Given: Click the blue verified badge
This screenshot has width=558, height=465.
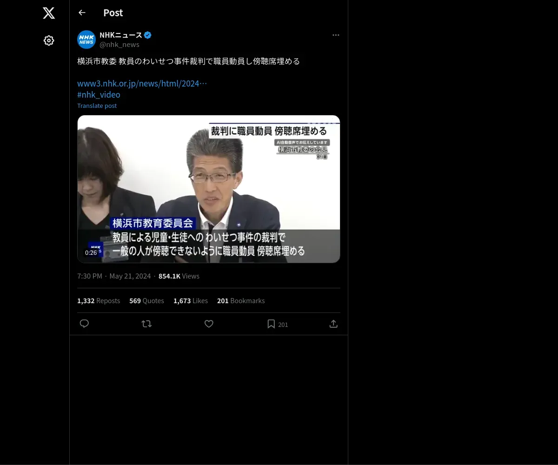Looking at the screenshot, I should tap(148, 35).
